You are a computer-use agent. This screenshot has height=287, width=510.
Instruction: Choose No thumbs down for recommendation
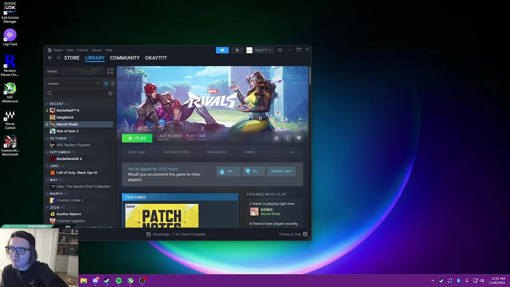(253, 171)
